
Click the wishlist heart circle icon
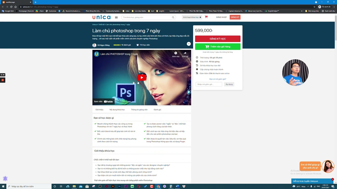pyautogui.click(x=189, y=44)
